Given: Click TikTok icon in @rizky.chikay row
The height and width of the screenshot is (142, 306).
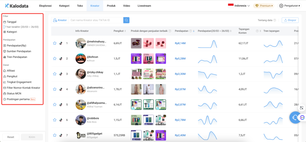Looking at the screenshot, I should tap(61, 74).
